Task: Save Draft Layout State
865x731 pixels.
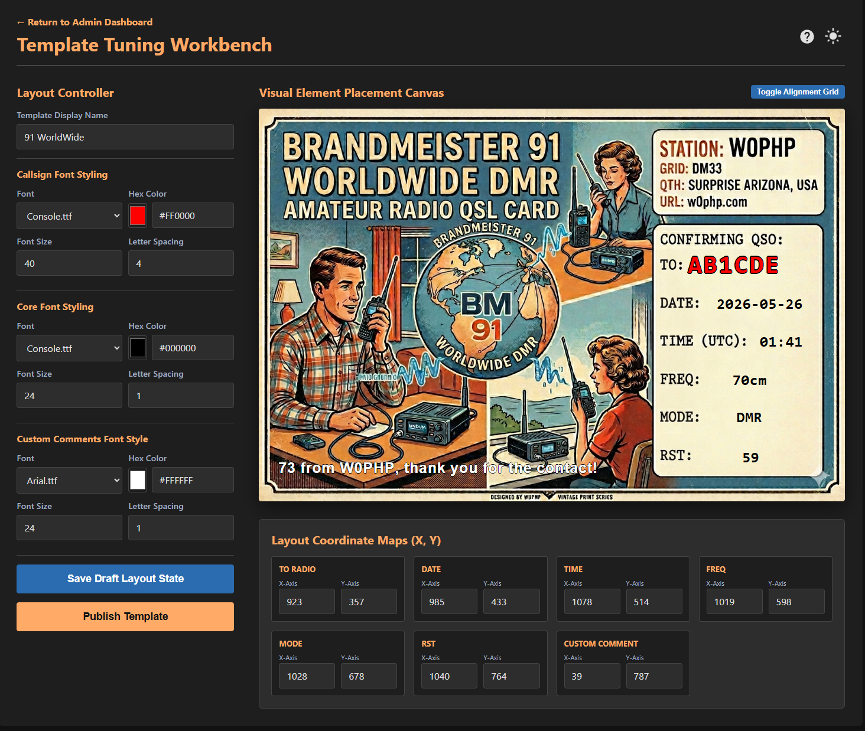Action: click(125, 579)
